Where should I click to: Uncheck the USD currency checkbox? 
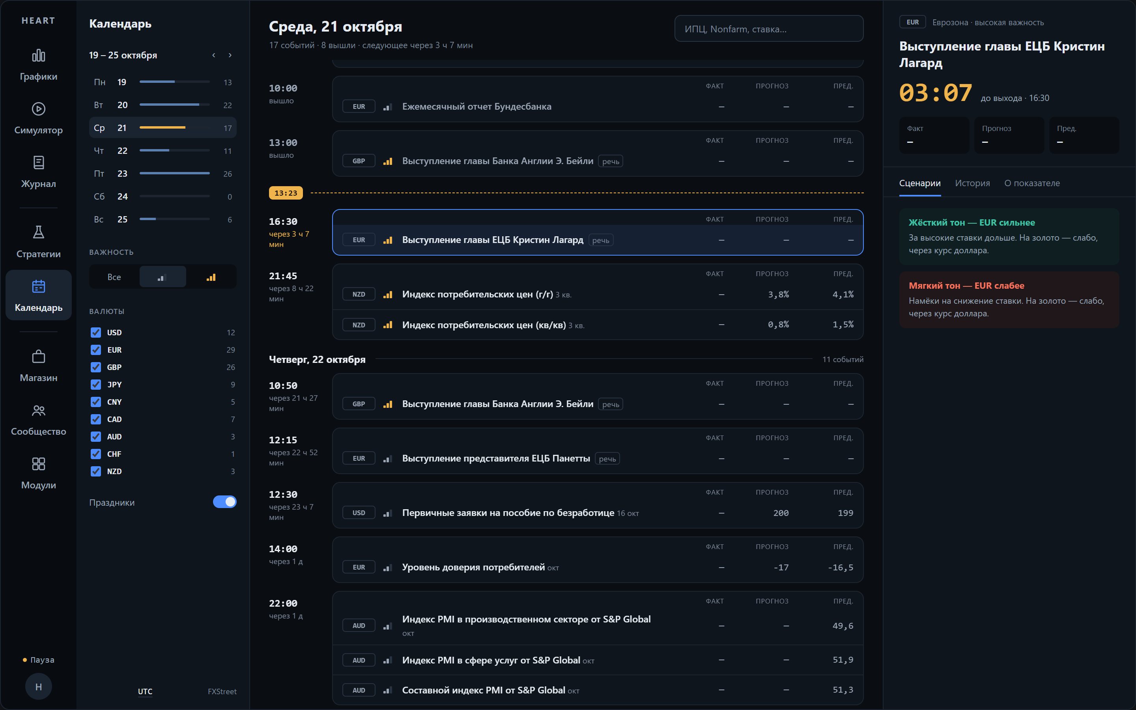tap(96, 333)
